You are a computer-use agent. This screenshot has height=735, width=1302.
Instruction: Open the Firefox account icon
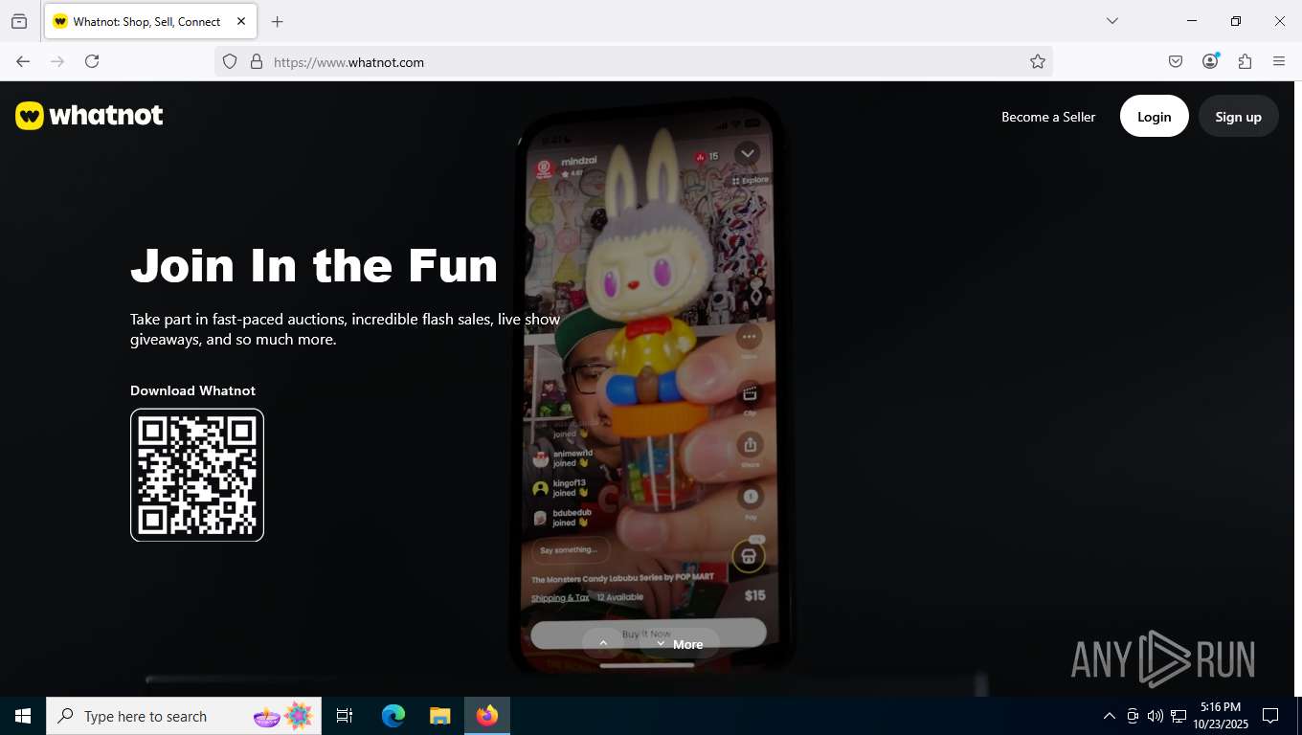click(x=1210, y=61)
